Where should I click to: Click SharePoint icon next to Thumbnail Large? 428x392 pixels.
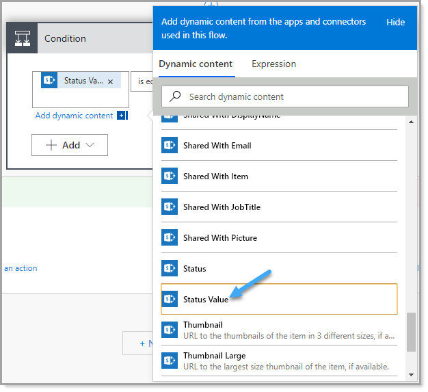(x=170, y=361)
